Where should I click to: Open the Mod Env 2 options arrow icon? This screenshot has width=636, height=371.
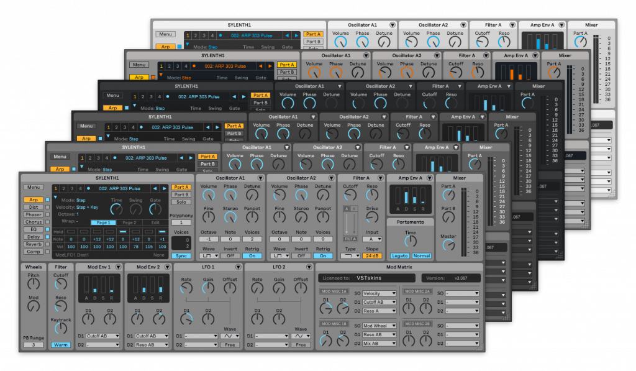click(x=167, y=267)
